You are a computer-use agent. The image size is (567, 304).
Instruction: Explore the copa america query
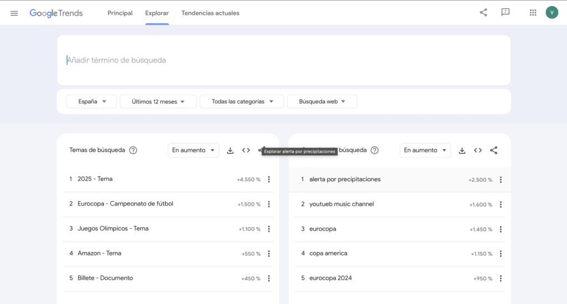click(x=328, y=254)
